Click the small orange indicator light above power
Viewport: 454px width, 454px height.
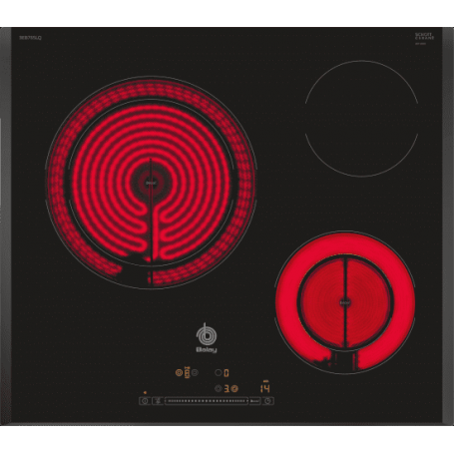(145, 393)
